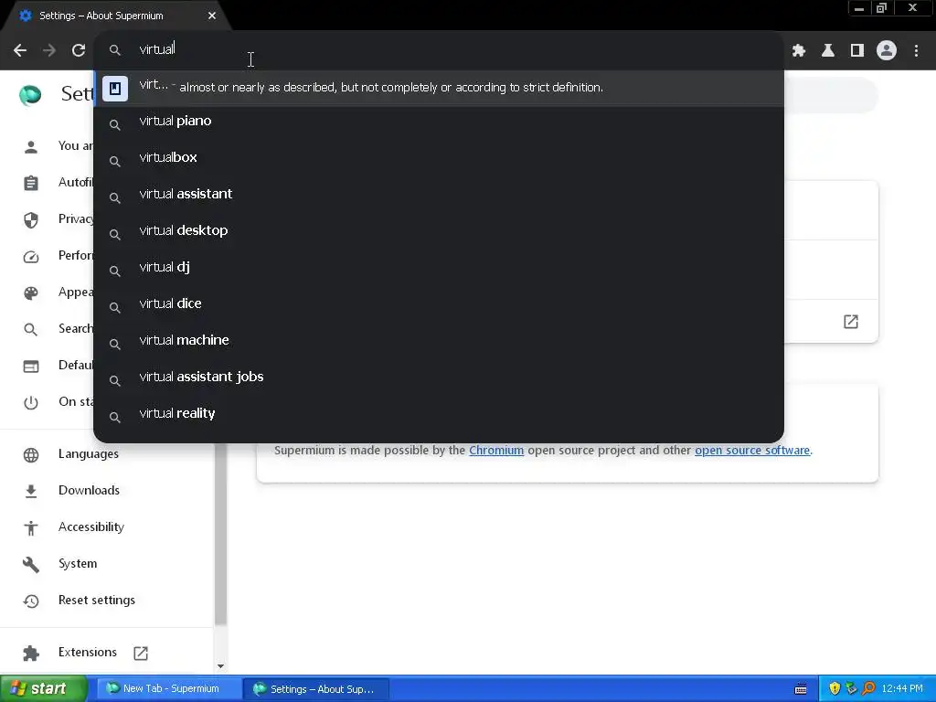Open the profile avatar icon
Viewport: 936px width, 702px height.
[886, 51]
